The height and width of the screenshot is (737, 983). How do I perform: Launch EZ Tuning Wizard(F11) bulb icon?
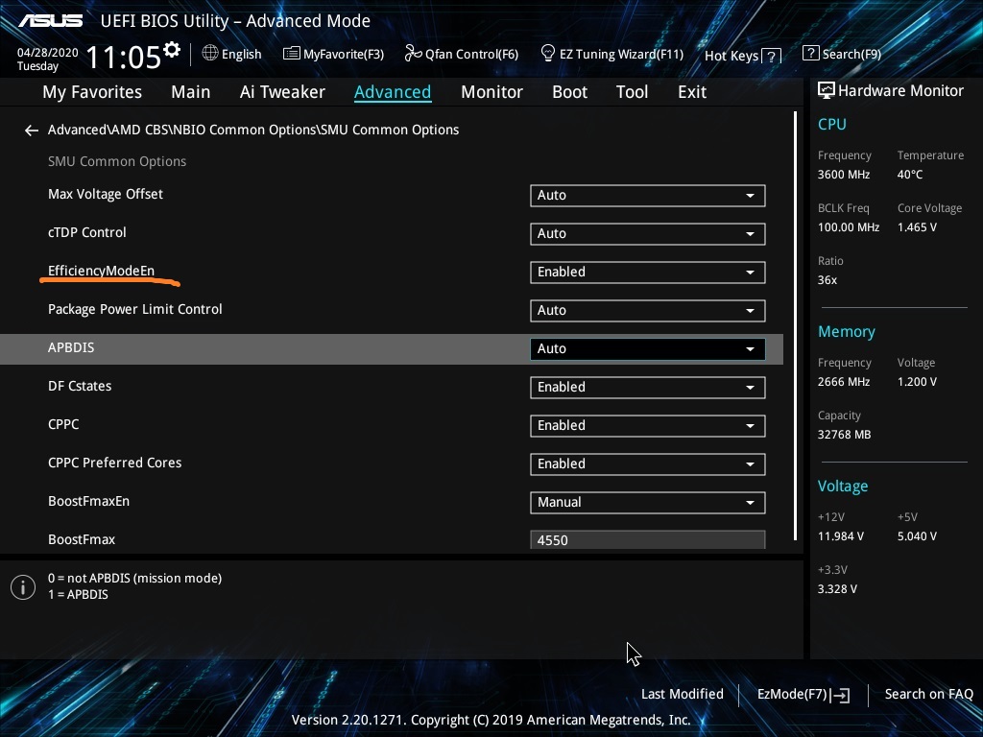coord(547,54)
